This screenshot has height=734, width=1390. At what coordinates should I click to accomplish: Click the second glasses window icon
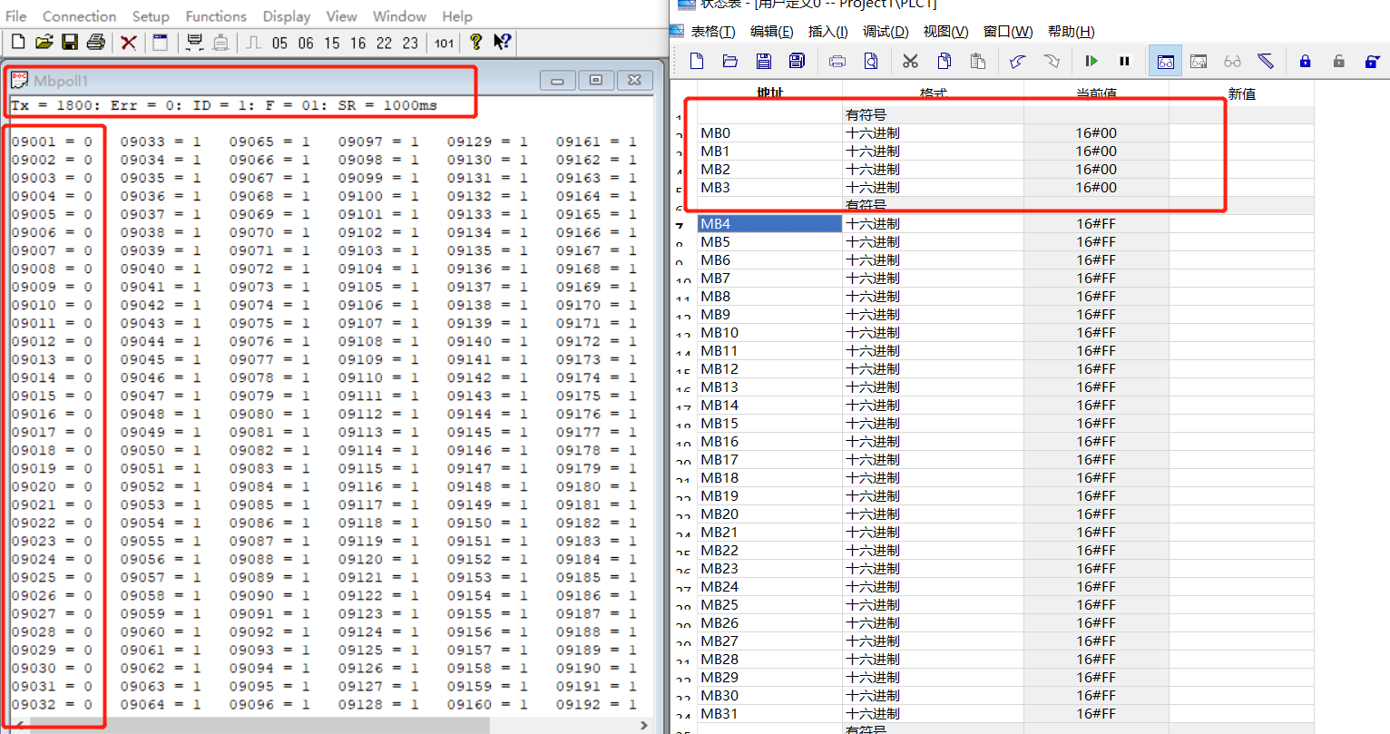(1199, 61)
